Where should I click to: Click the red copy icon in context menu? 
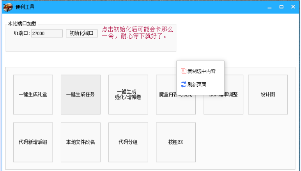183,71
